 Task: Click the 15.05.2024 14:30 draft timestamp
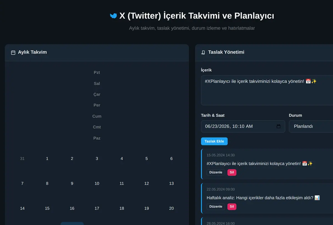[221, 155]
